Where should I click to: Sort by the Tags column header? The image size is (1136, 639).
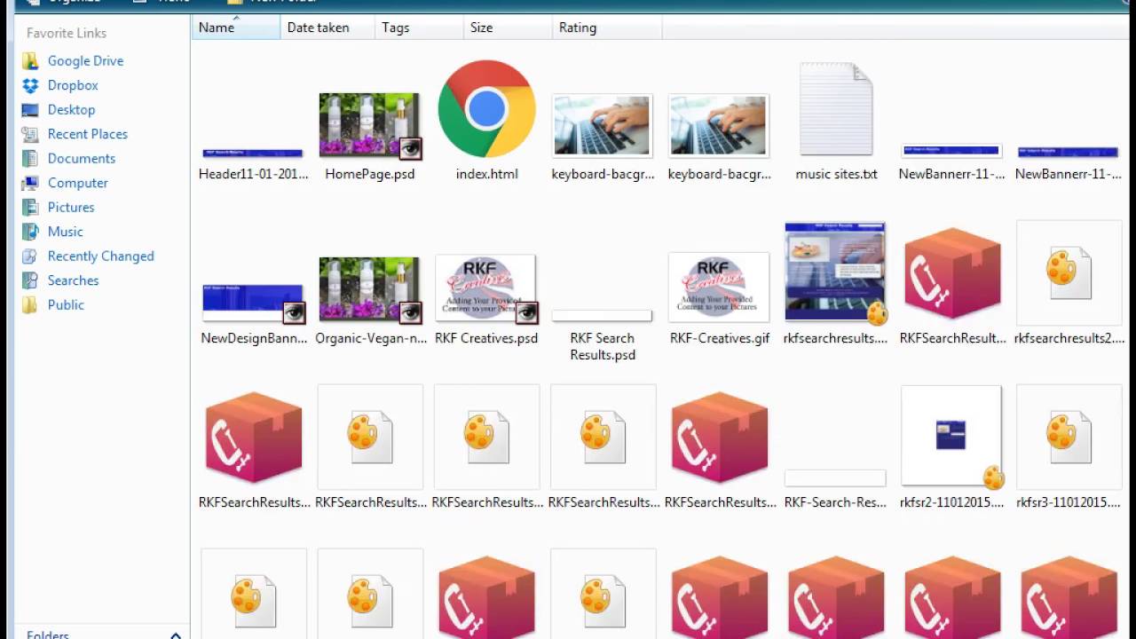tap(419, 28)
